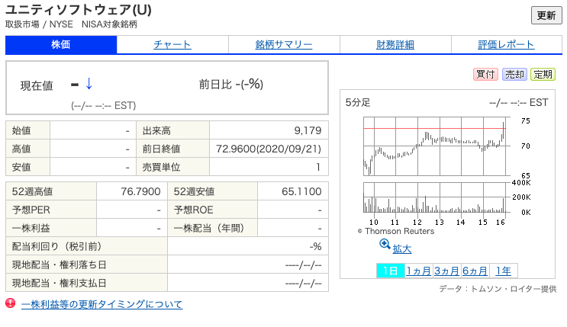Click the 5-minute price chart image

pos(437,146)
